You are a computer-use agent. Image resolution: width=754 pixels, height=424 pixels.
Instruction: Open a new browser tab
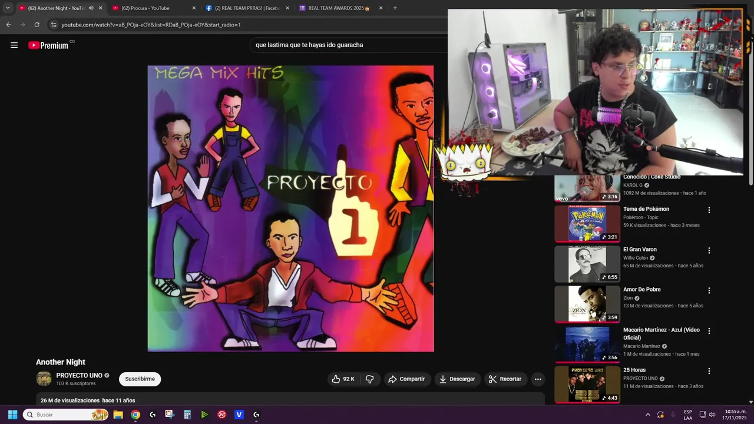click(395, 8)
